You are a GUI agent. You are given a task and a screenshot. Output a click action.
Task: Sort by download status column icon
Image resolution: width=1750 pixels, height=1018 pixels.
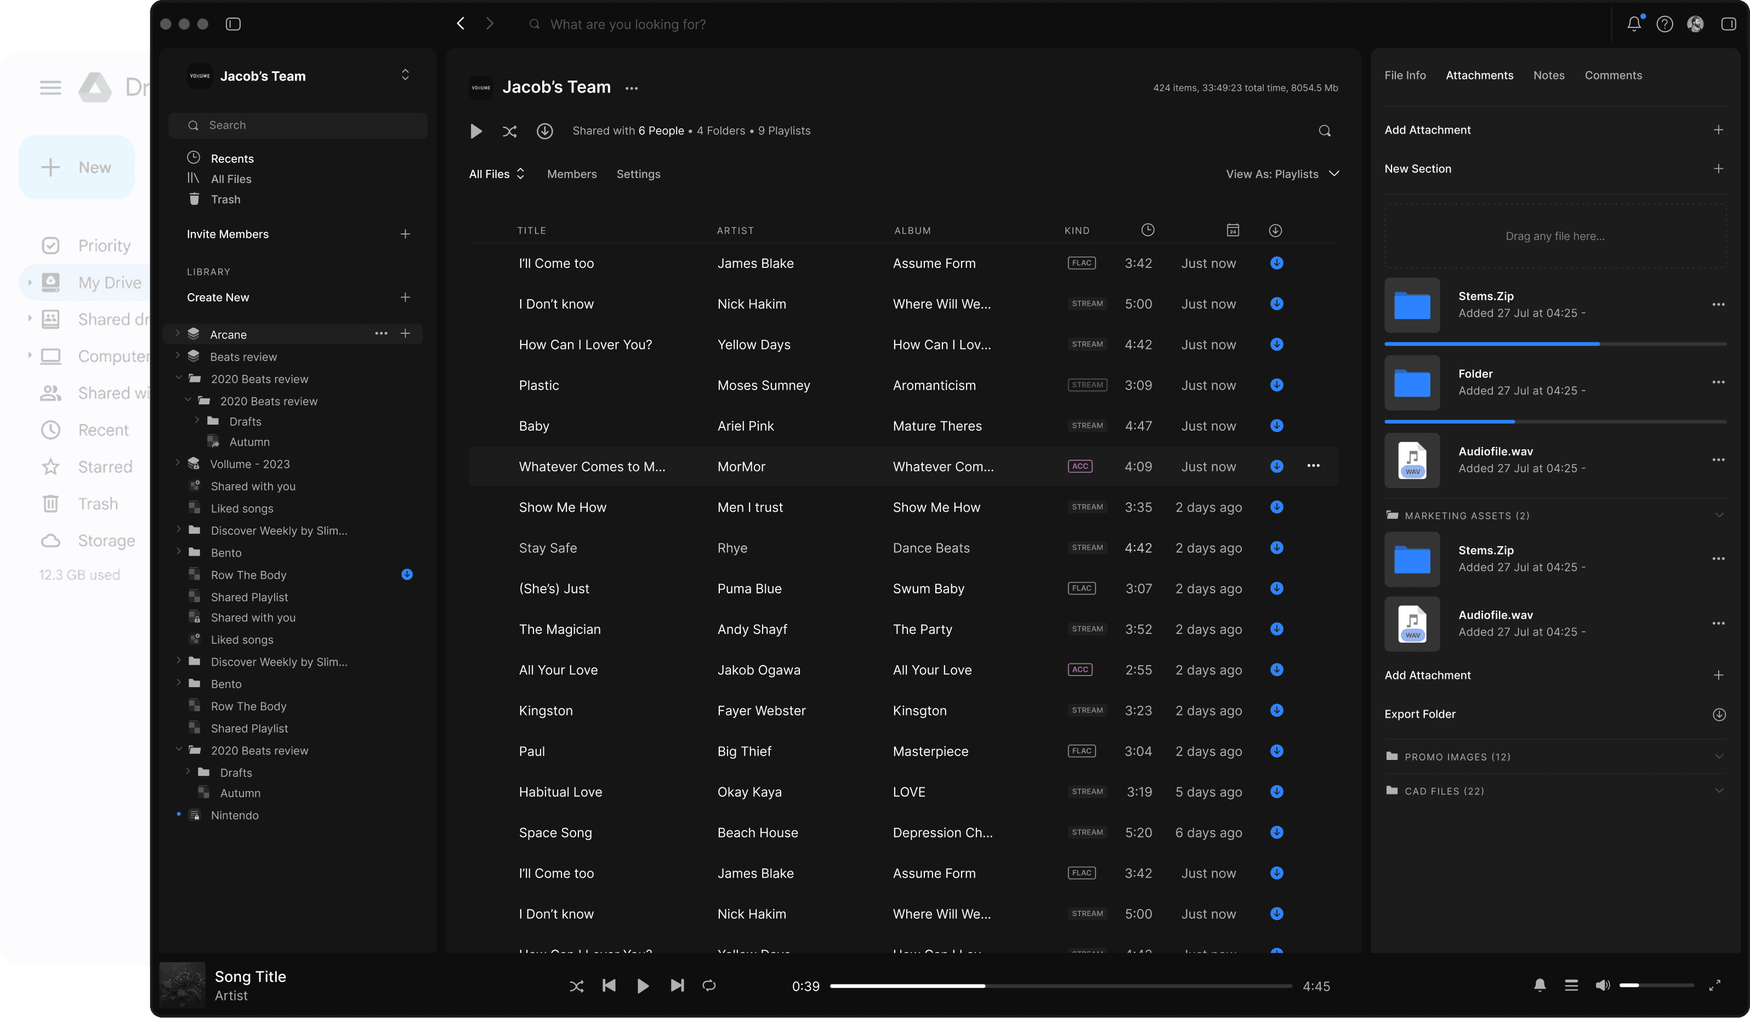[x=1275, y=230]
